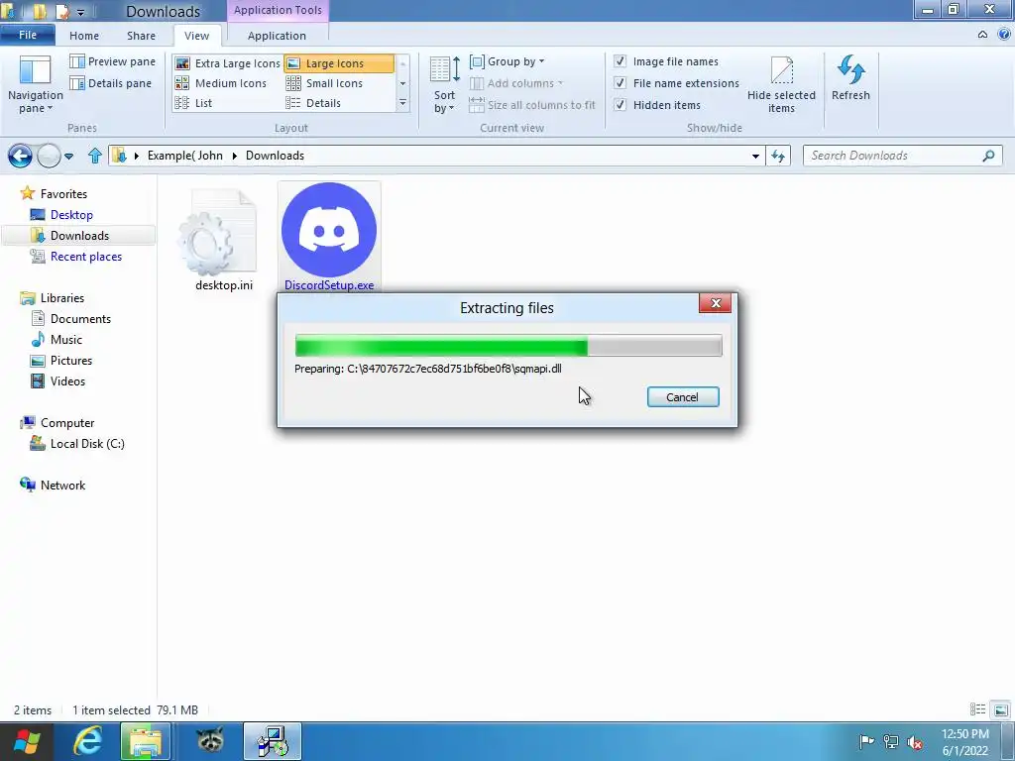Toggle Hidden items checkbox
This screenshot has height=761, width=1015.
620,105
